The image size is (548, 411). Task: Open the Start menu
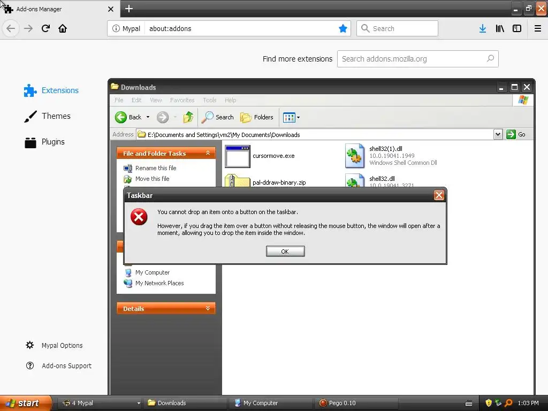(25, 403)
